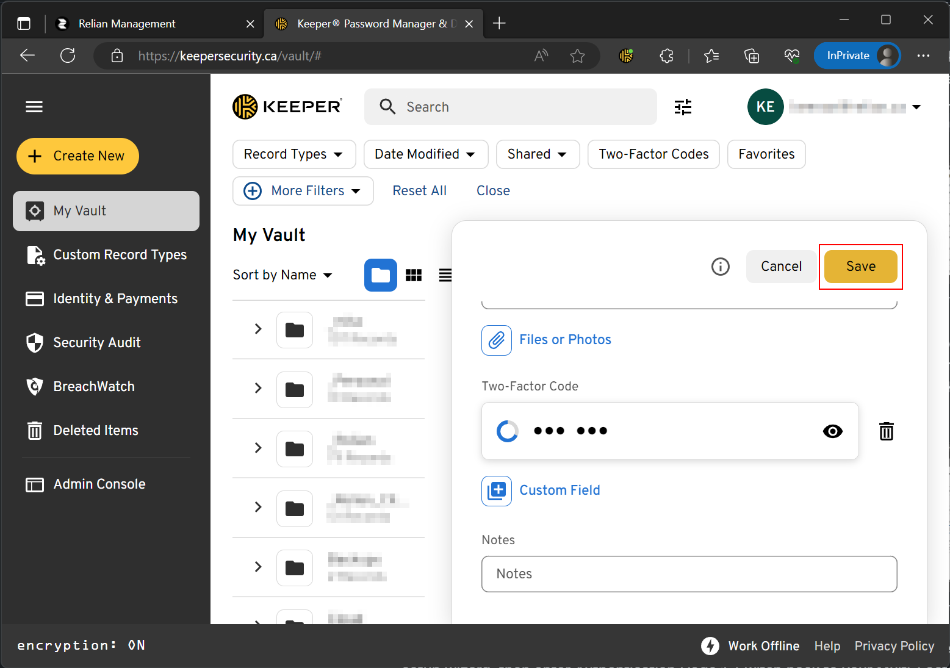Click Reset All link
The height and width of the screenshot is (668, 950).
pyautogui.click(x=419, y=191)
